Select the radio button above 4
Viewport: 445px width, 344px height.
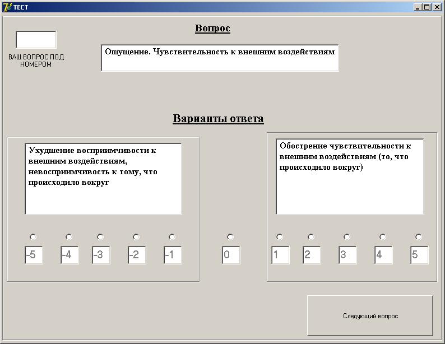click(383, 237)
